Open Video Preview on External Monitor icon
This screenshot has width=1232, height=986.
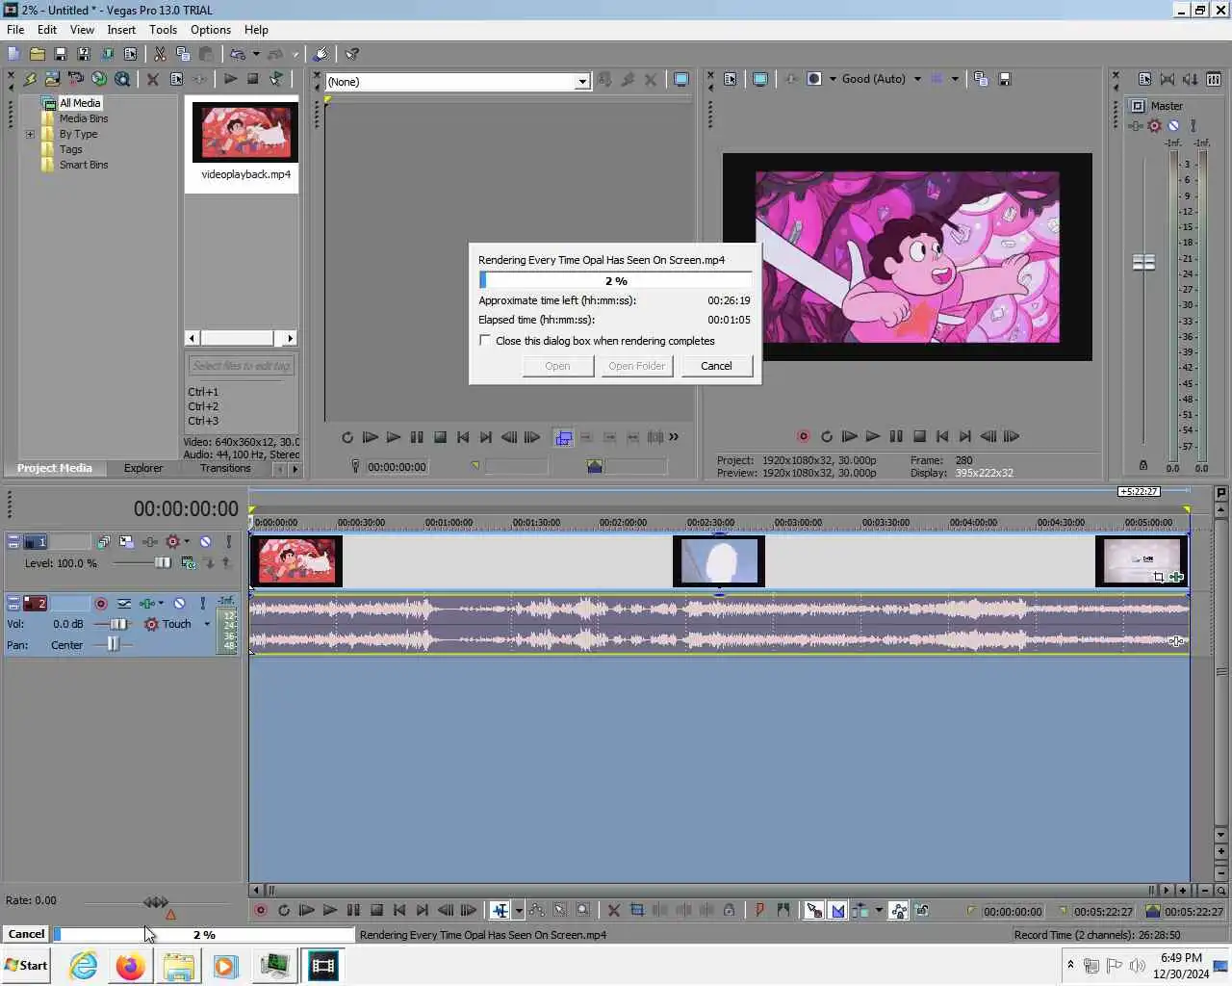click(759, 79)
